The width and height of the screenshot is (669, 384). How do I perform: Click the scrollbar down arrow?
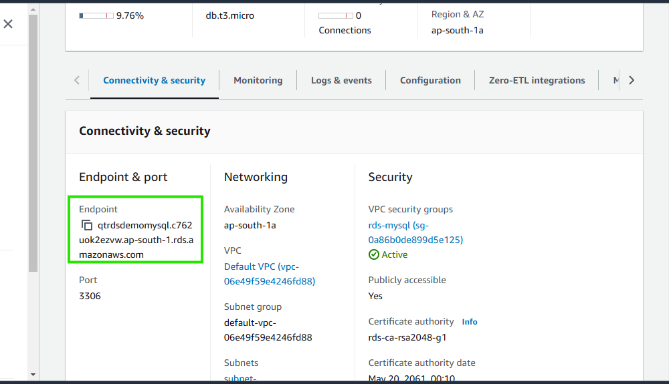(33, 375)
